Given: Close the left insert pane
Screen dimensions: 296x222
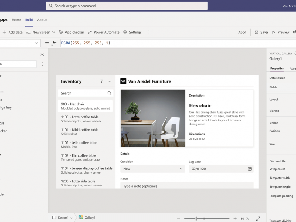Looking at the screenshot, I should tap(42, 54).
